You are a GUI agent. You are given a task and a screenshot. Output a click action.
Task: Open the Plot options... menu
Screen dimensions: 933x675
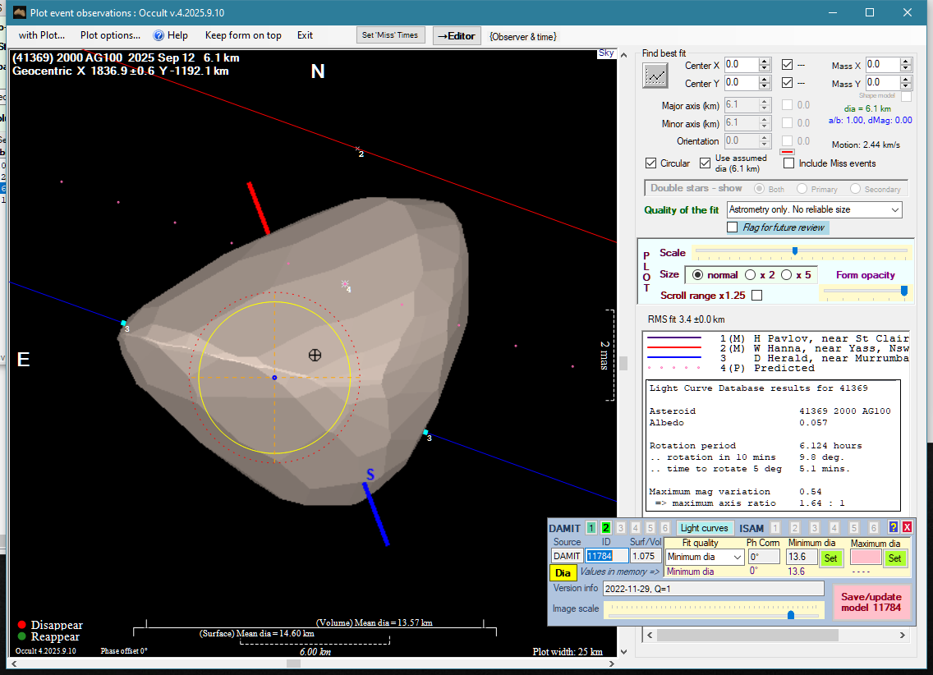click(x=110, y=35)
